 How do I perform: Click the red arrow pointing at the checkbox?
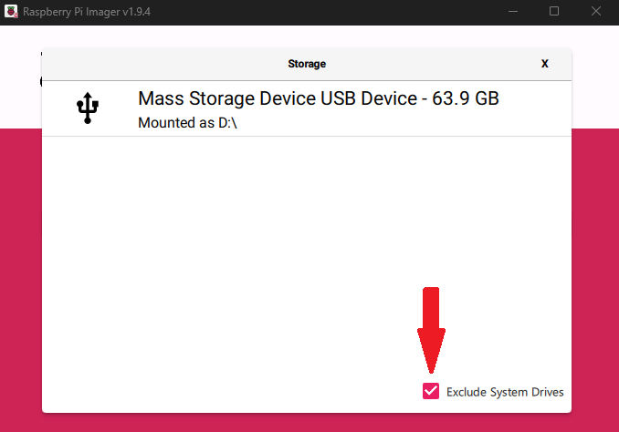(x=431, y=330)
